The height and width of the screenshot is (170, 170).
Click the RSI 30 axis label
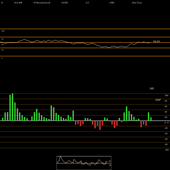[2, 50]
